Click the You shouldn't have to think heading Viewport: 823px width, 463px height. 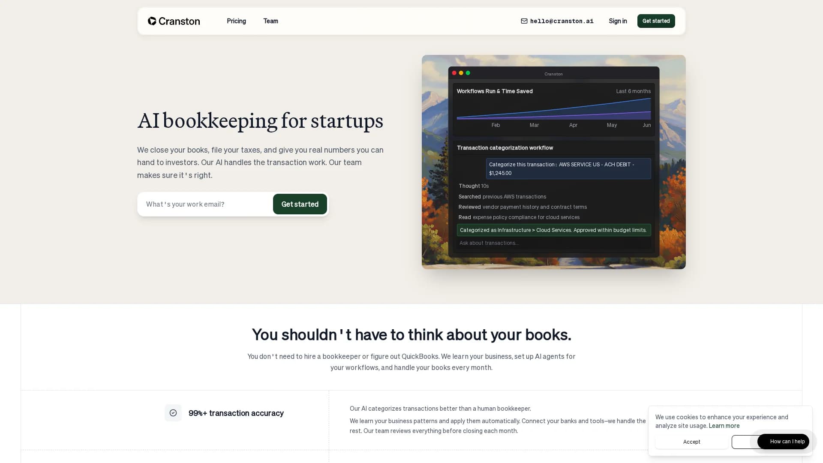[x=411, y=335]
